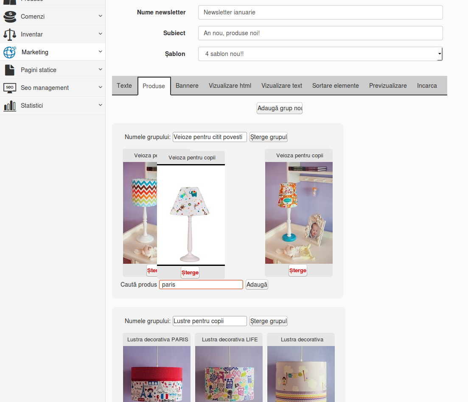Image resolution: width=468 pixels, height=402 pixels.
Task: Click the Inventar scales icon
Action: (10, 34)
